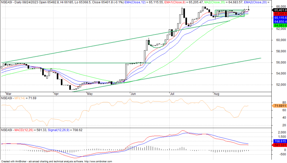Select the blue 708.615 signal value tag
The width and height of the screenshot is (287, 163).
(279, 141)
